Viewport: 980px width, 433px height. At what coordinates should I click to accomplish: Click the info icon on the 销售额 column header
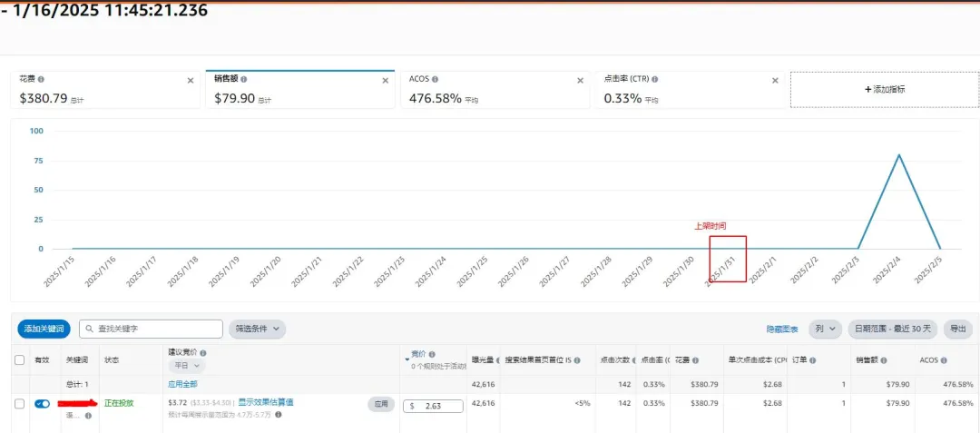pyautogui.click(x=882, y=360)
